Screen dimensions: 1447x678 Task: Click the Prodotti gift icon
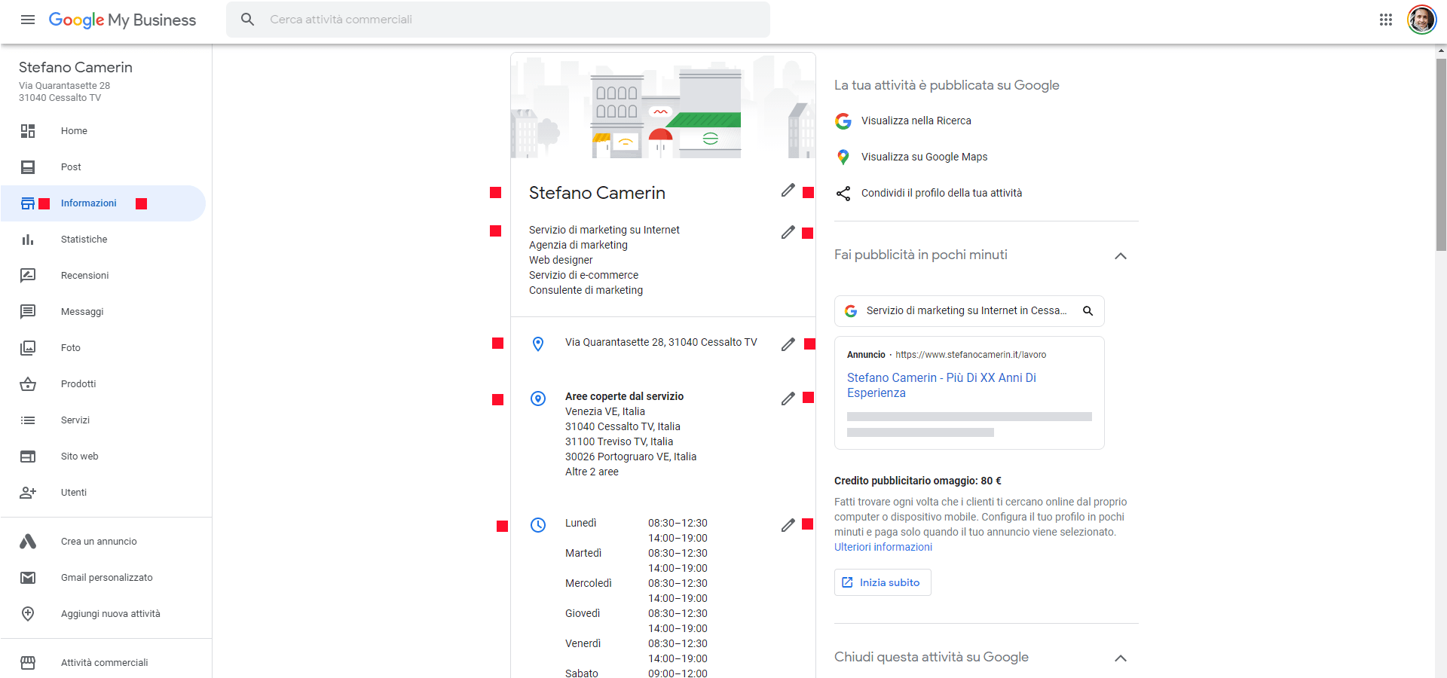(28, 383)
